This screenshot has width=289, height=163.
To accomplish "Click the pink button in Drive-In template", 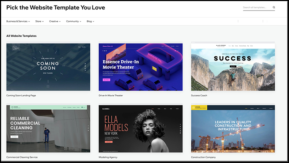I will pos(106,80).
